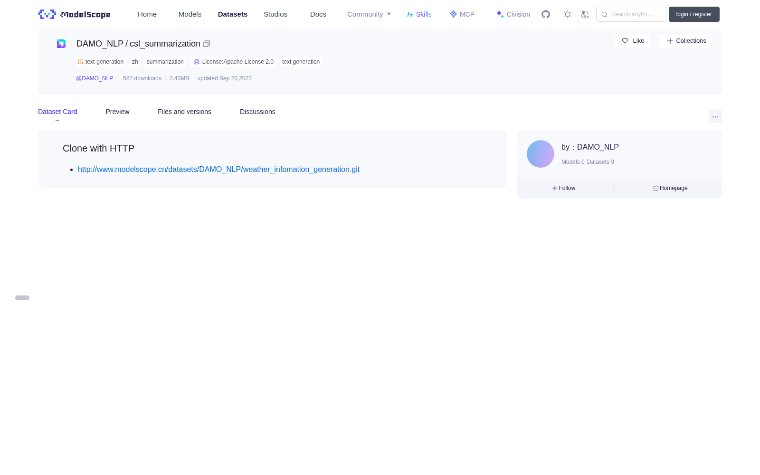Click the text-generation task tag
Screen dimensions: 760x475
(101, 62)
